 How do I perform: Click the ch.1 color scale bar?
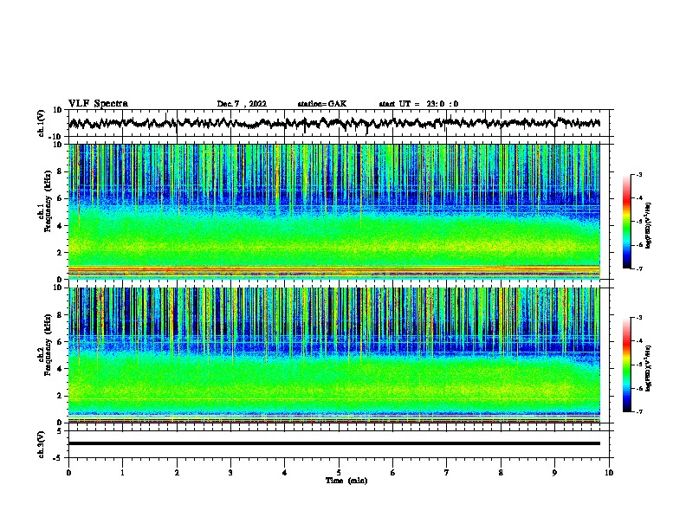pyautogui.click(x=627, y=222)
